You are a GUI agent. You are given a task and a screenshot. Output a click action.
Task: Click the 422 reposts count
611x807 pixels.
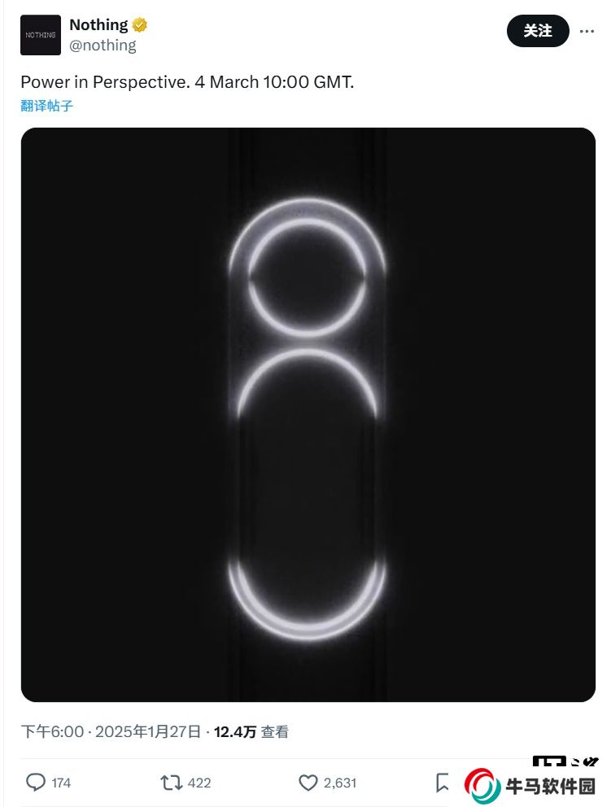(199, 783)
